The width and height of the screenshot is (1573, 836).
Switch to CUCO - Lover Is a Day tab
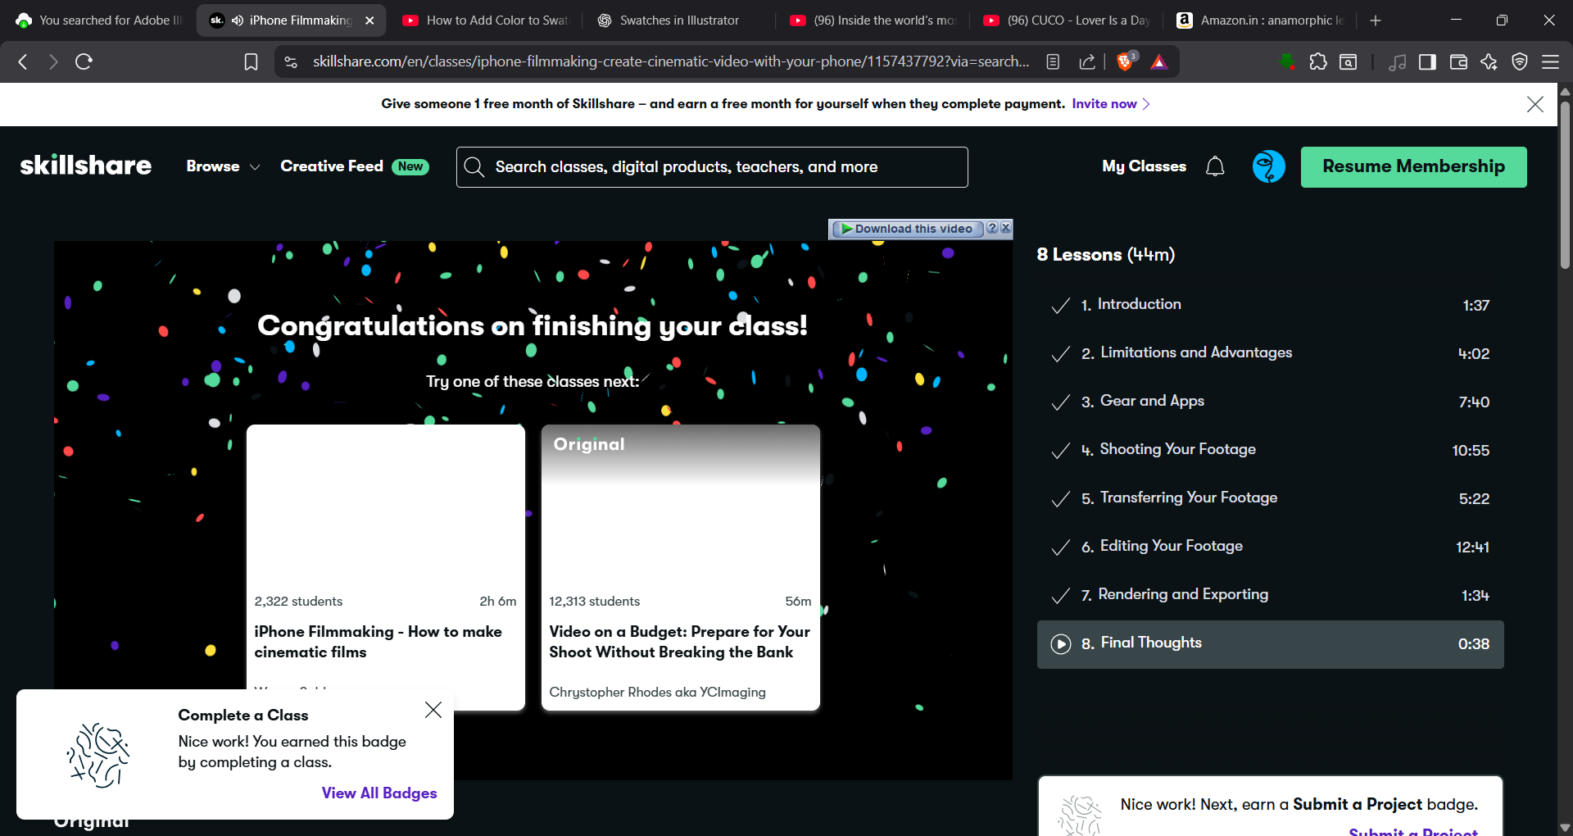click(1067, 20)
